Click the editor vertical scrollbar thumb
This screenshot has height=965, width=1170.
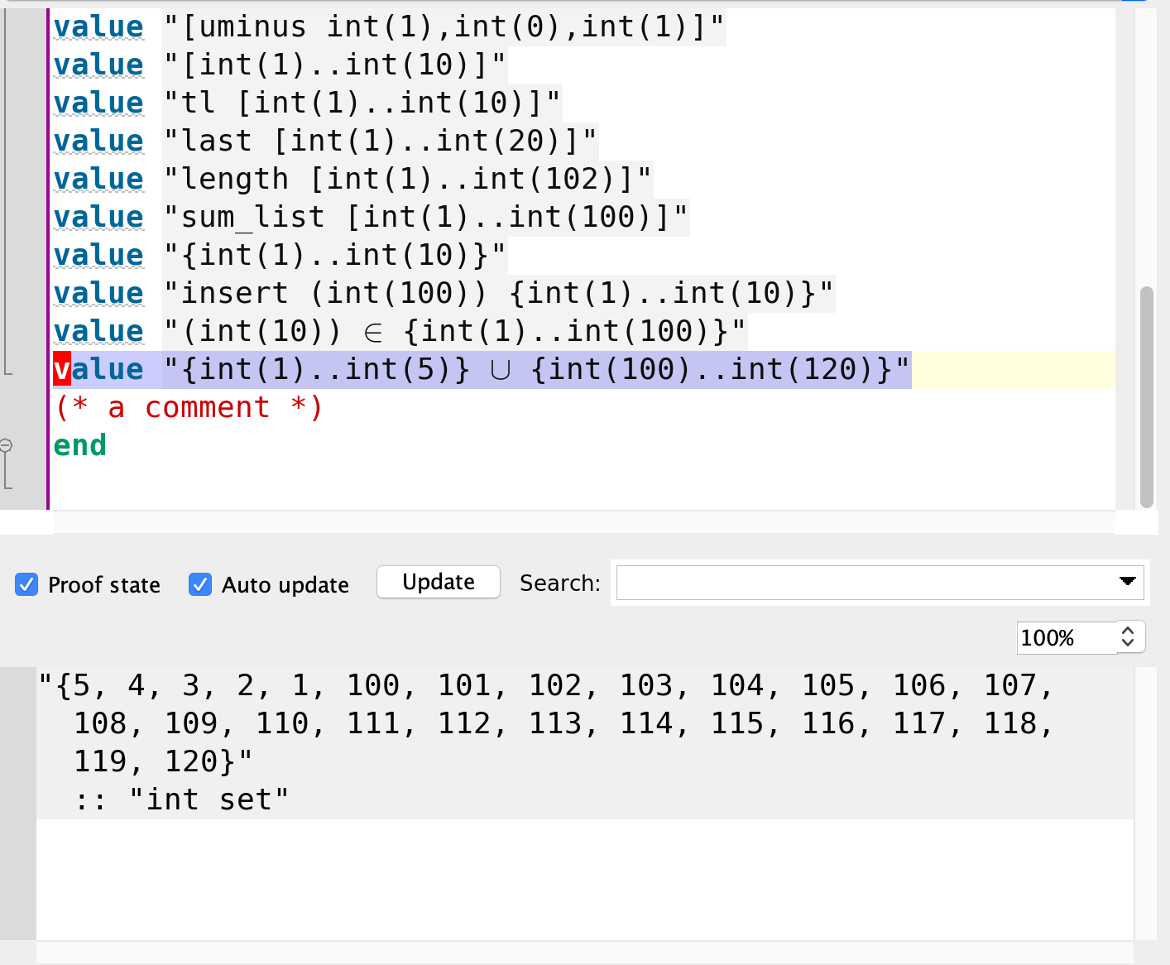pyautogui.click(x=1146, y=397)
